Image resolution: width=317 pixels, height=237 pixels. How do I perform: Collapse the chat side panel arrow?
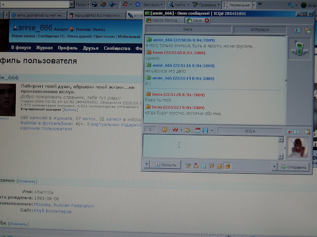click(286, 80)
